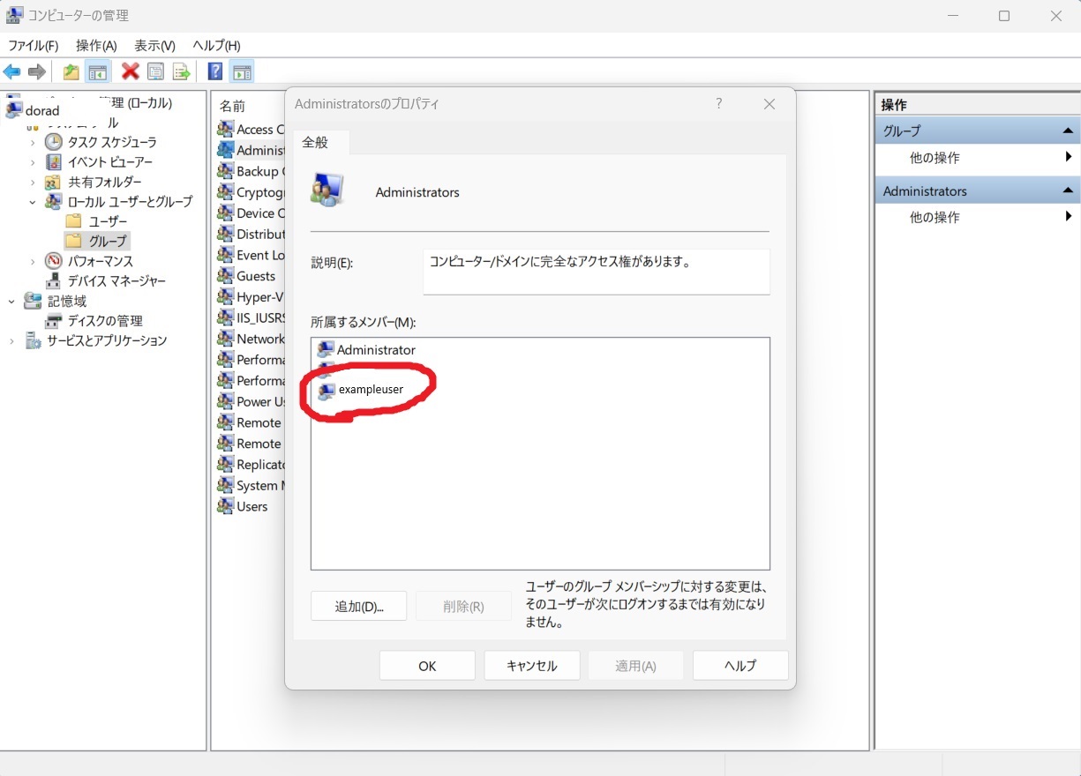
Task: Open the 操作(A) menu
Action: [96, 46]
